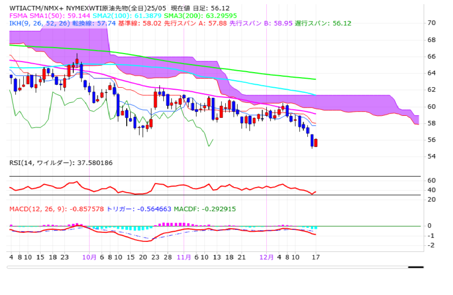
Task: Click the RSI(14, ワイルダー) indicator label
Action: pyautogui.click(x=61, y=162)
